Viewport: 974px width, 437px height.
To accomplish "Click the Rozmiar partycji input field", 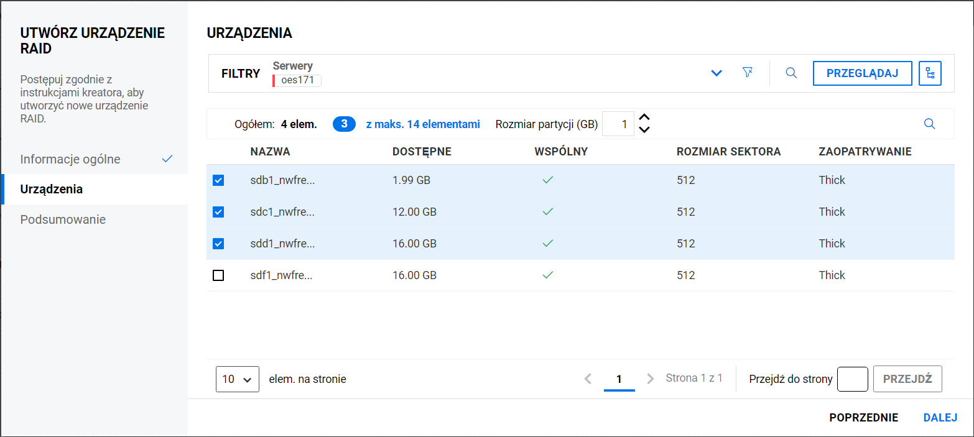I will 618,124.
